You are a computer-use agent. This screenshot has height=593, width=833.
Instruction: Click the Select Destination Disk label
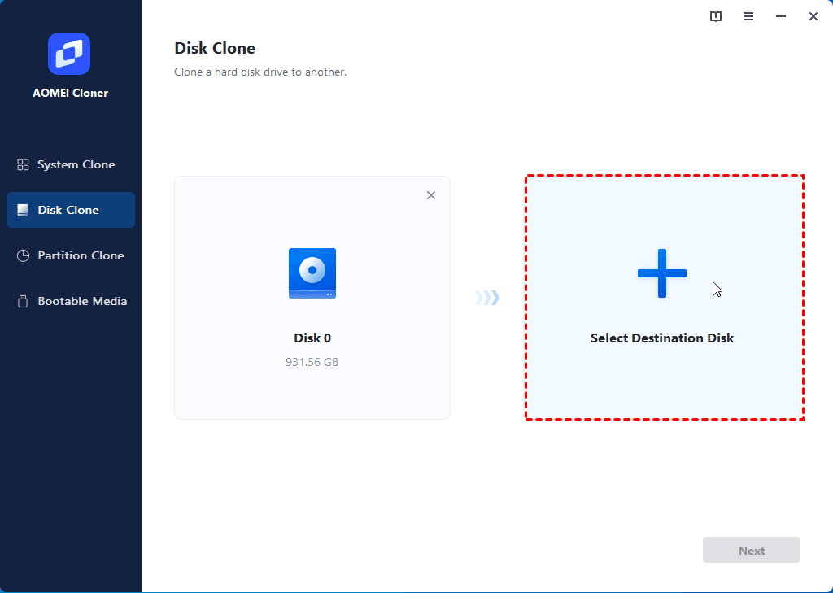[662, 338]
